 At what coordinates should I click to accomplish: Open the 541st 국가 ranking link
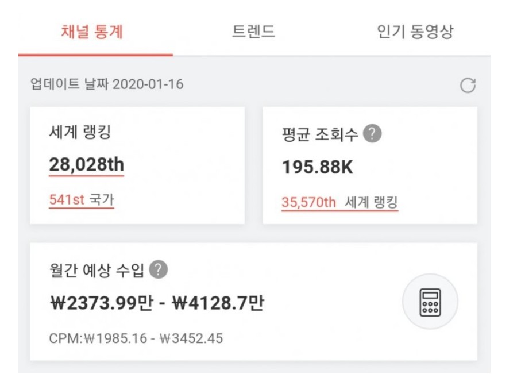pos(81,201)
